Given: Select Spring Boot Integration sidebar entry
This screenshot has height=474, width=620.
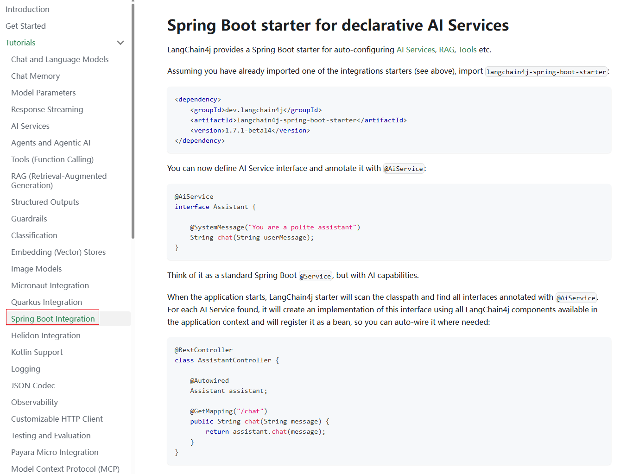Looking at the screenshot, I should tap(53, 319).
